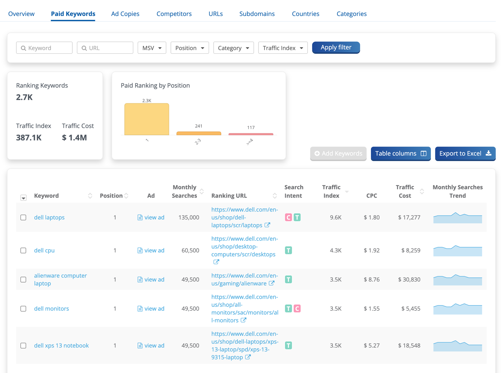Switch to the Overview tab

(x=21, y=14)
